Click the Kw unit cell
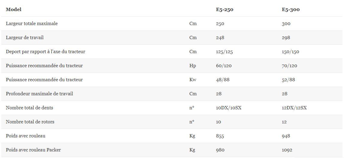This screenshot has width=344, height=158. click(193, 80)
